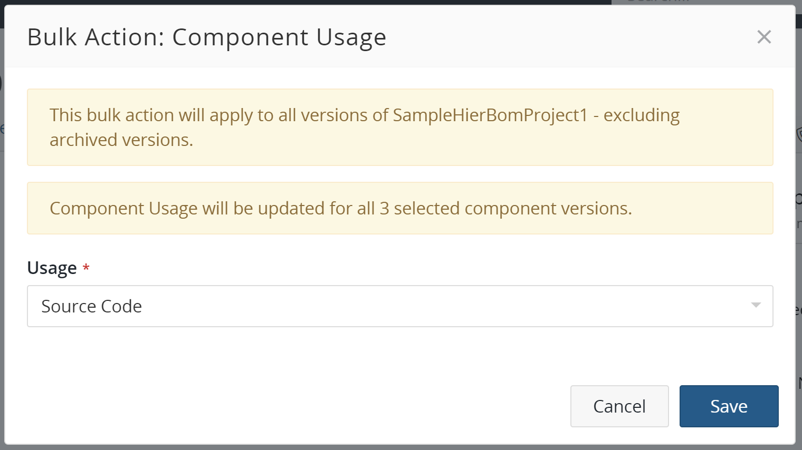
Task: Save the Component Usage bulk action
Action: [729, 406]
